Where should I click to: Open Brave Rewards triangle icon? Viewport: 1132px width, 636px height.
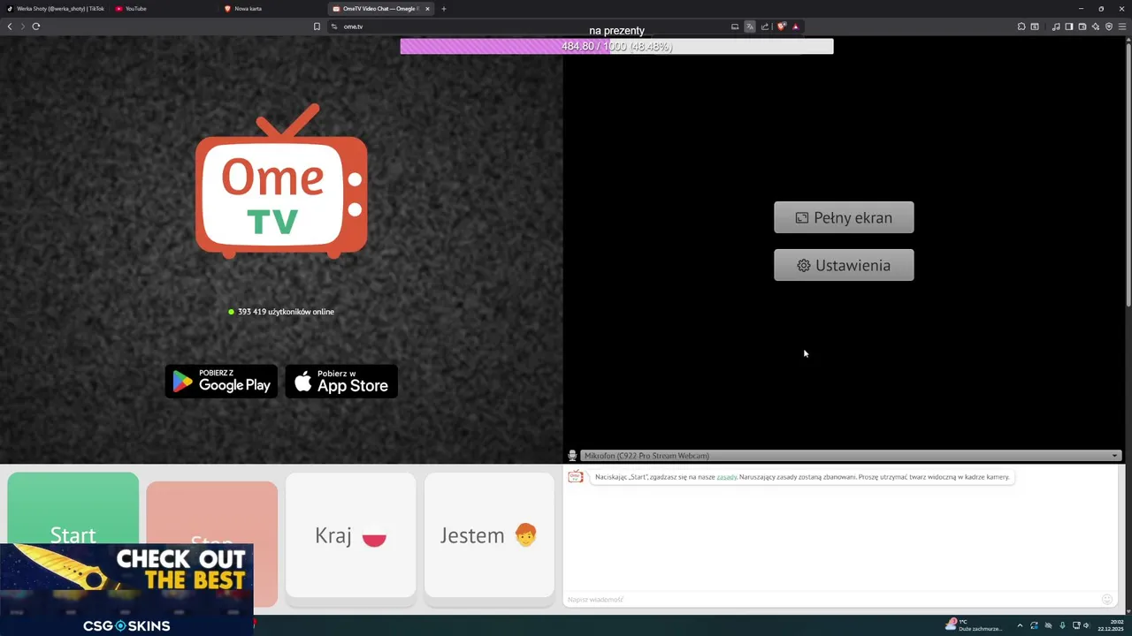pos(795,26)
